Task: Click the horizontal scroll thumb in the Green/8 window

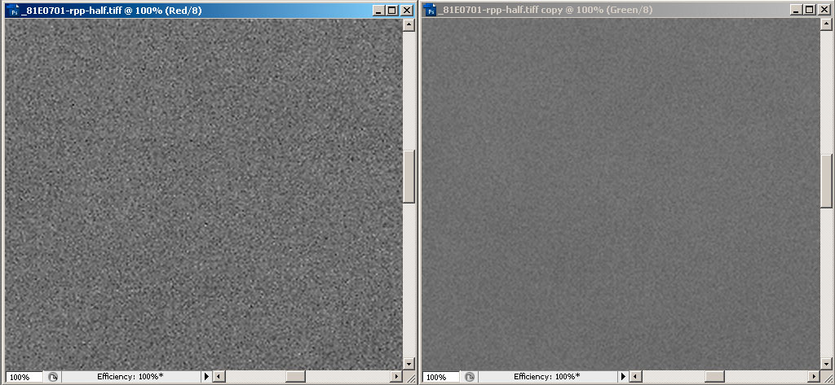Action: [714, 377]
